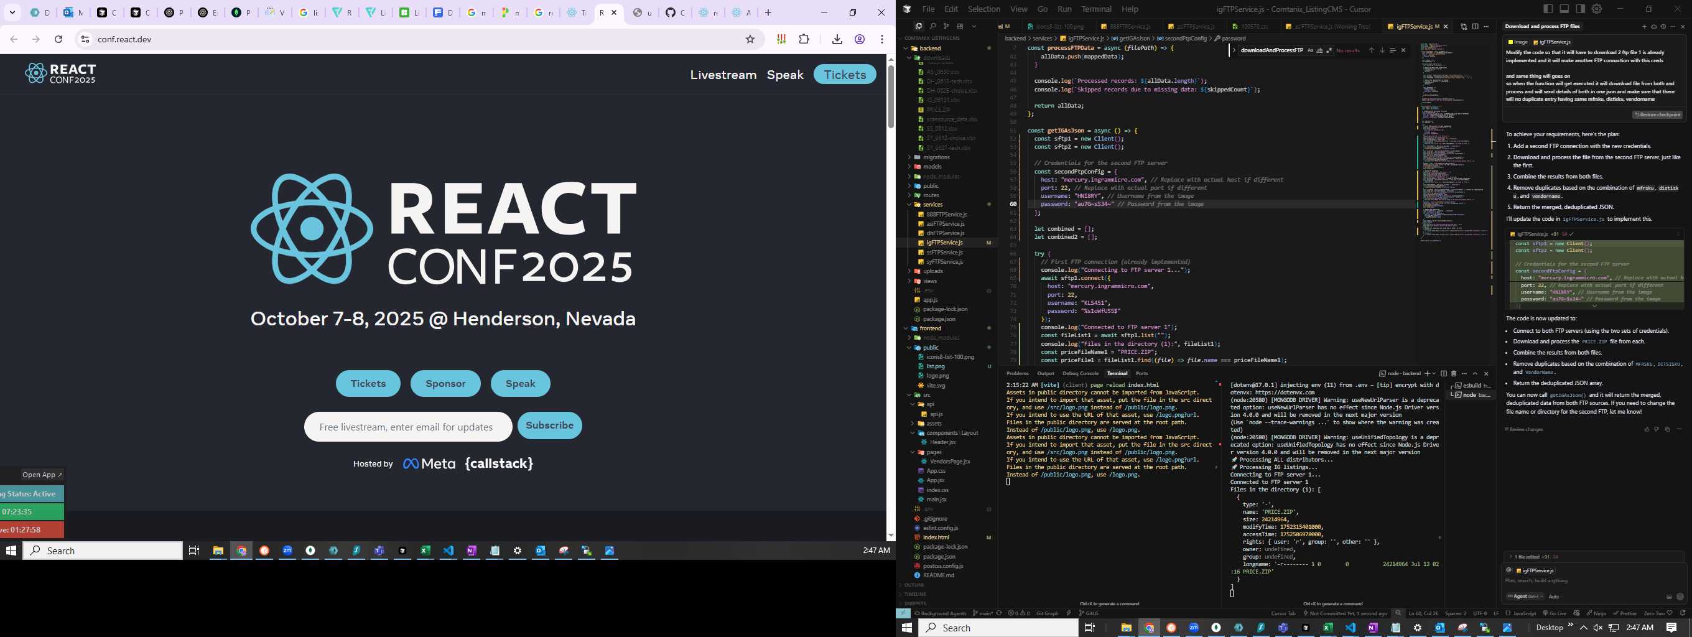Open Search view icon in Cursor

click(x=932, y=26)
